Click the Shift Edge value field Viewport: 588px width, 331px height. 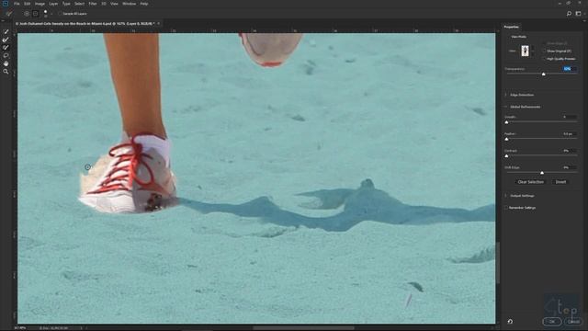pyautogui.click(x=570, y=167)
